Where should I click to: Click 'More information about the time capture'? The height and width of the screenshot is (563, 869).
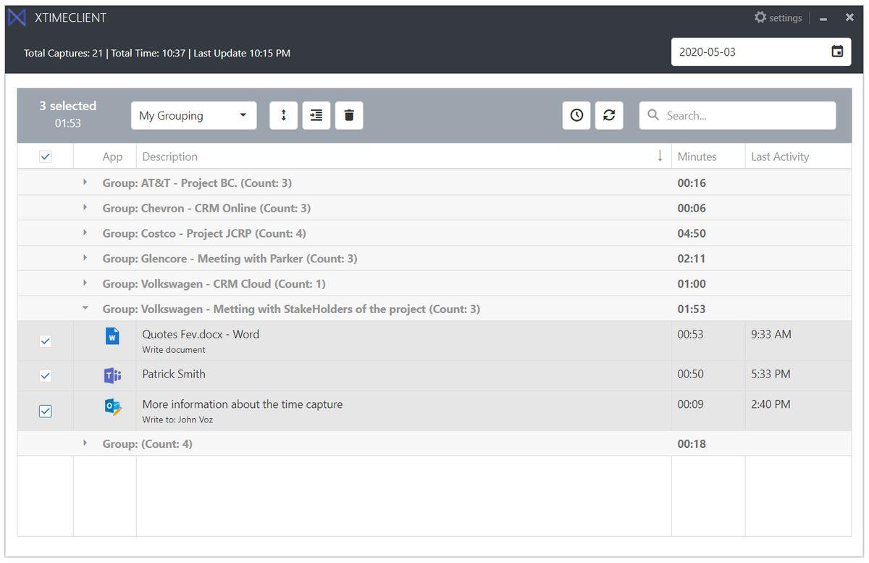coord(243,404)
